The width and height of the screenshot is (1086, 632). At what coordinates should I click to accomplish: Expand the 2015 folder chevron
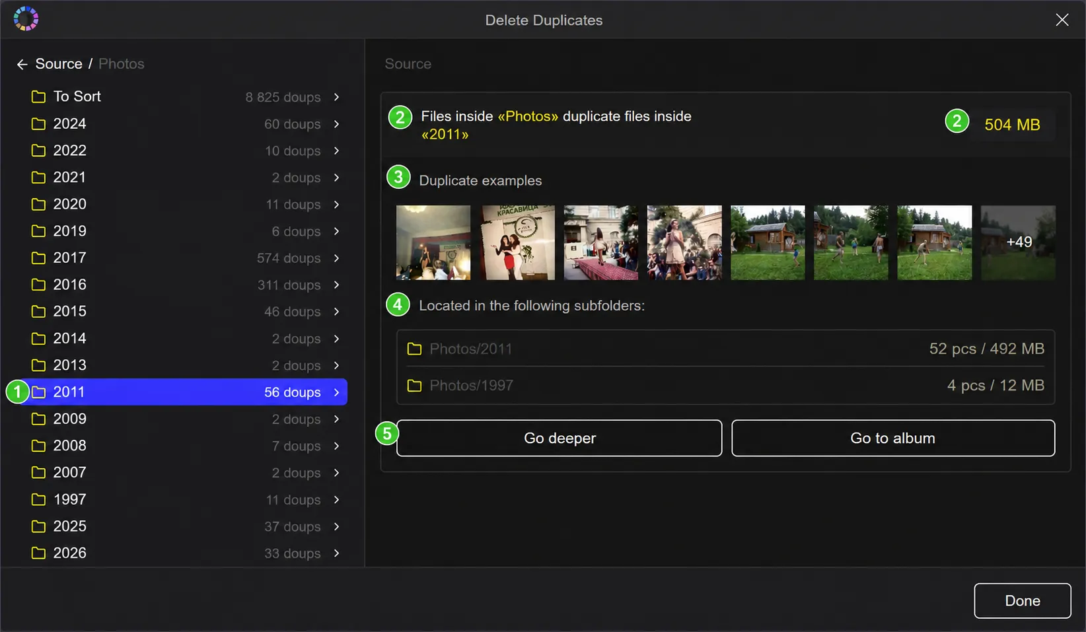click(x=336, y=312)
